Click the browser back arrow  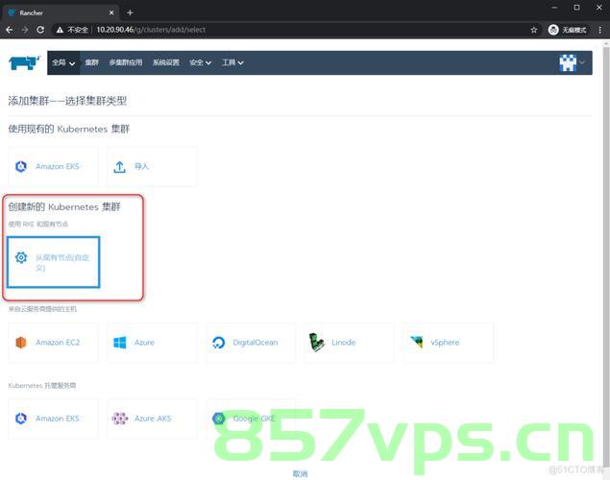[10, 30]
